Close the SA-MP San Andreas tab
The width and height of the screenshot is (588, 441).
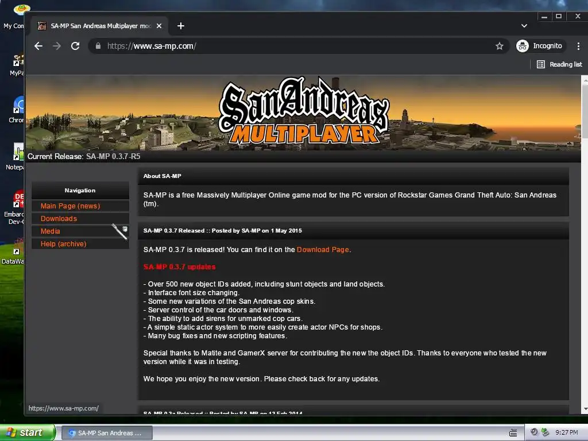click(159, 26)
